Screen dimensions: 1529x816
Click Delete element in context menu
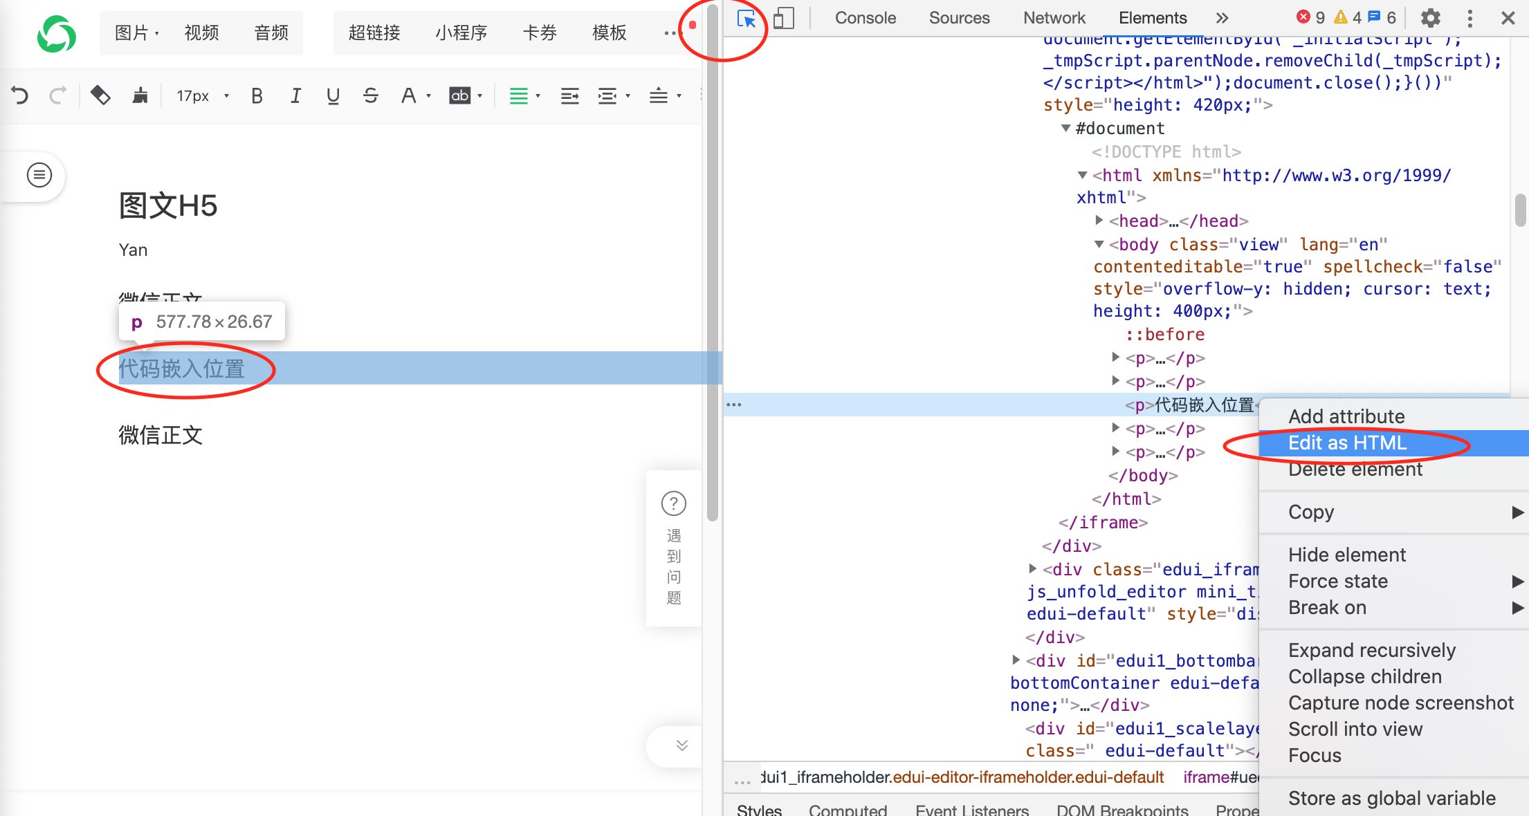(x=1355, y=470)
